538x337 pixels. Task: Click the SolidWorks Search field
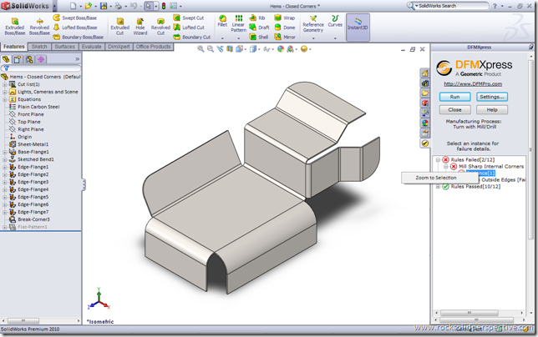pos(451,6)
